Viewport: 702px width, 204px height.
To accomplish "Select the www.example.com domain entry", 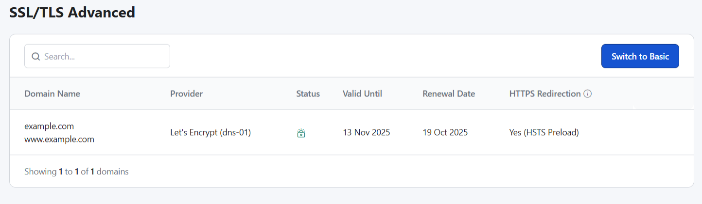I will [x=59, y=139].
